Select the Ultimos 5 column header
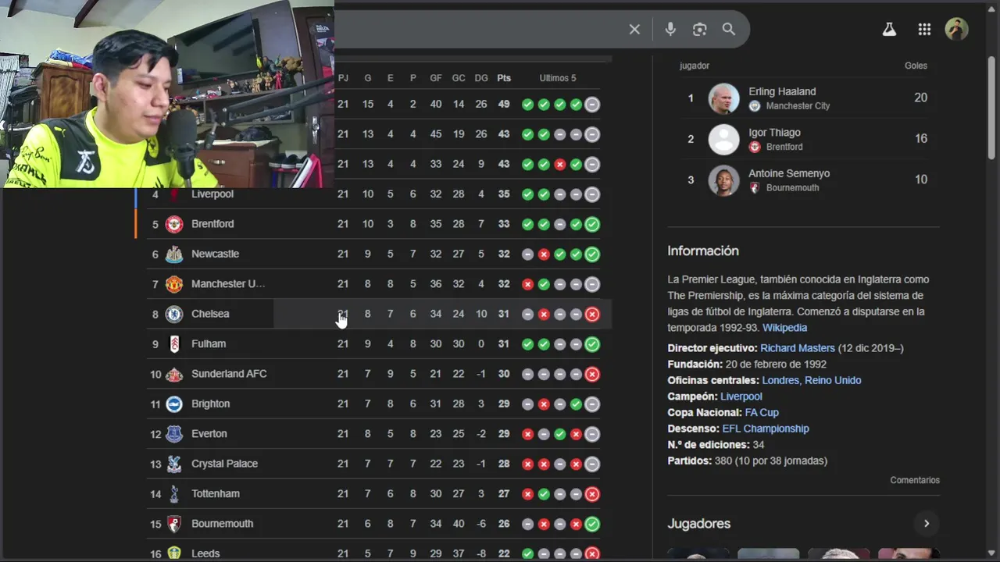 558,78
